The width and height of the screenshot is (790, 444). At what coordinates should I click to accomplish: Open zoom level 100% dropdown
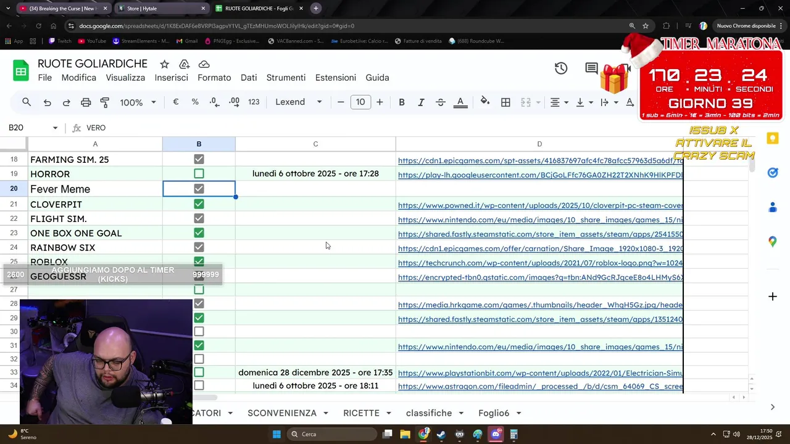coord(138,102)
